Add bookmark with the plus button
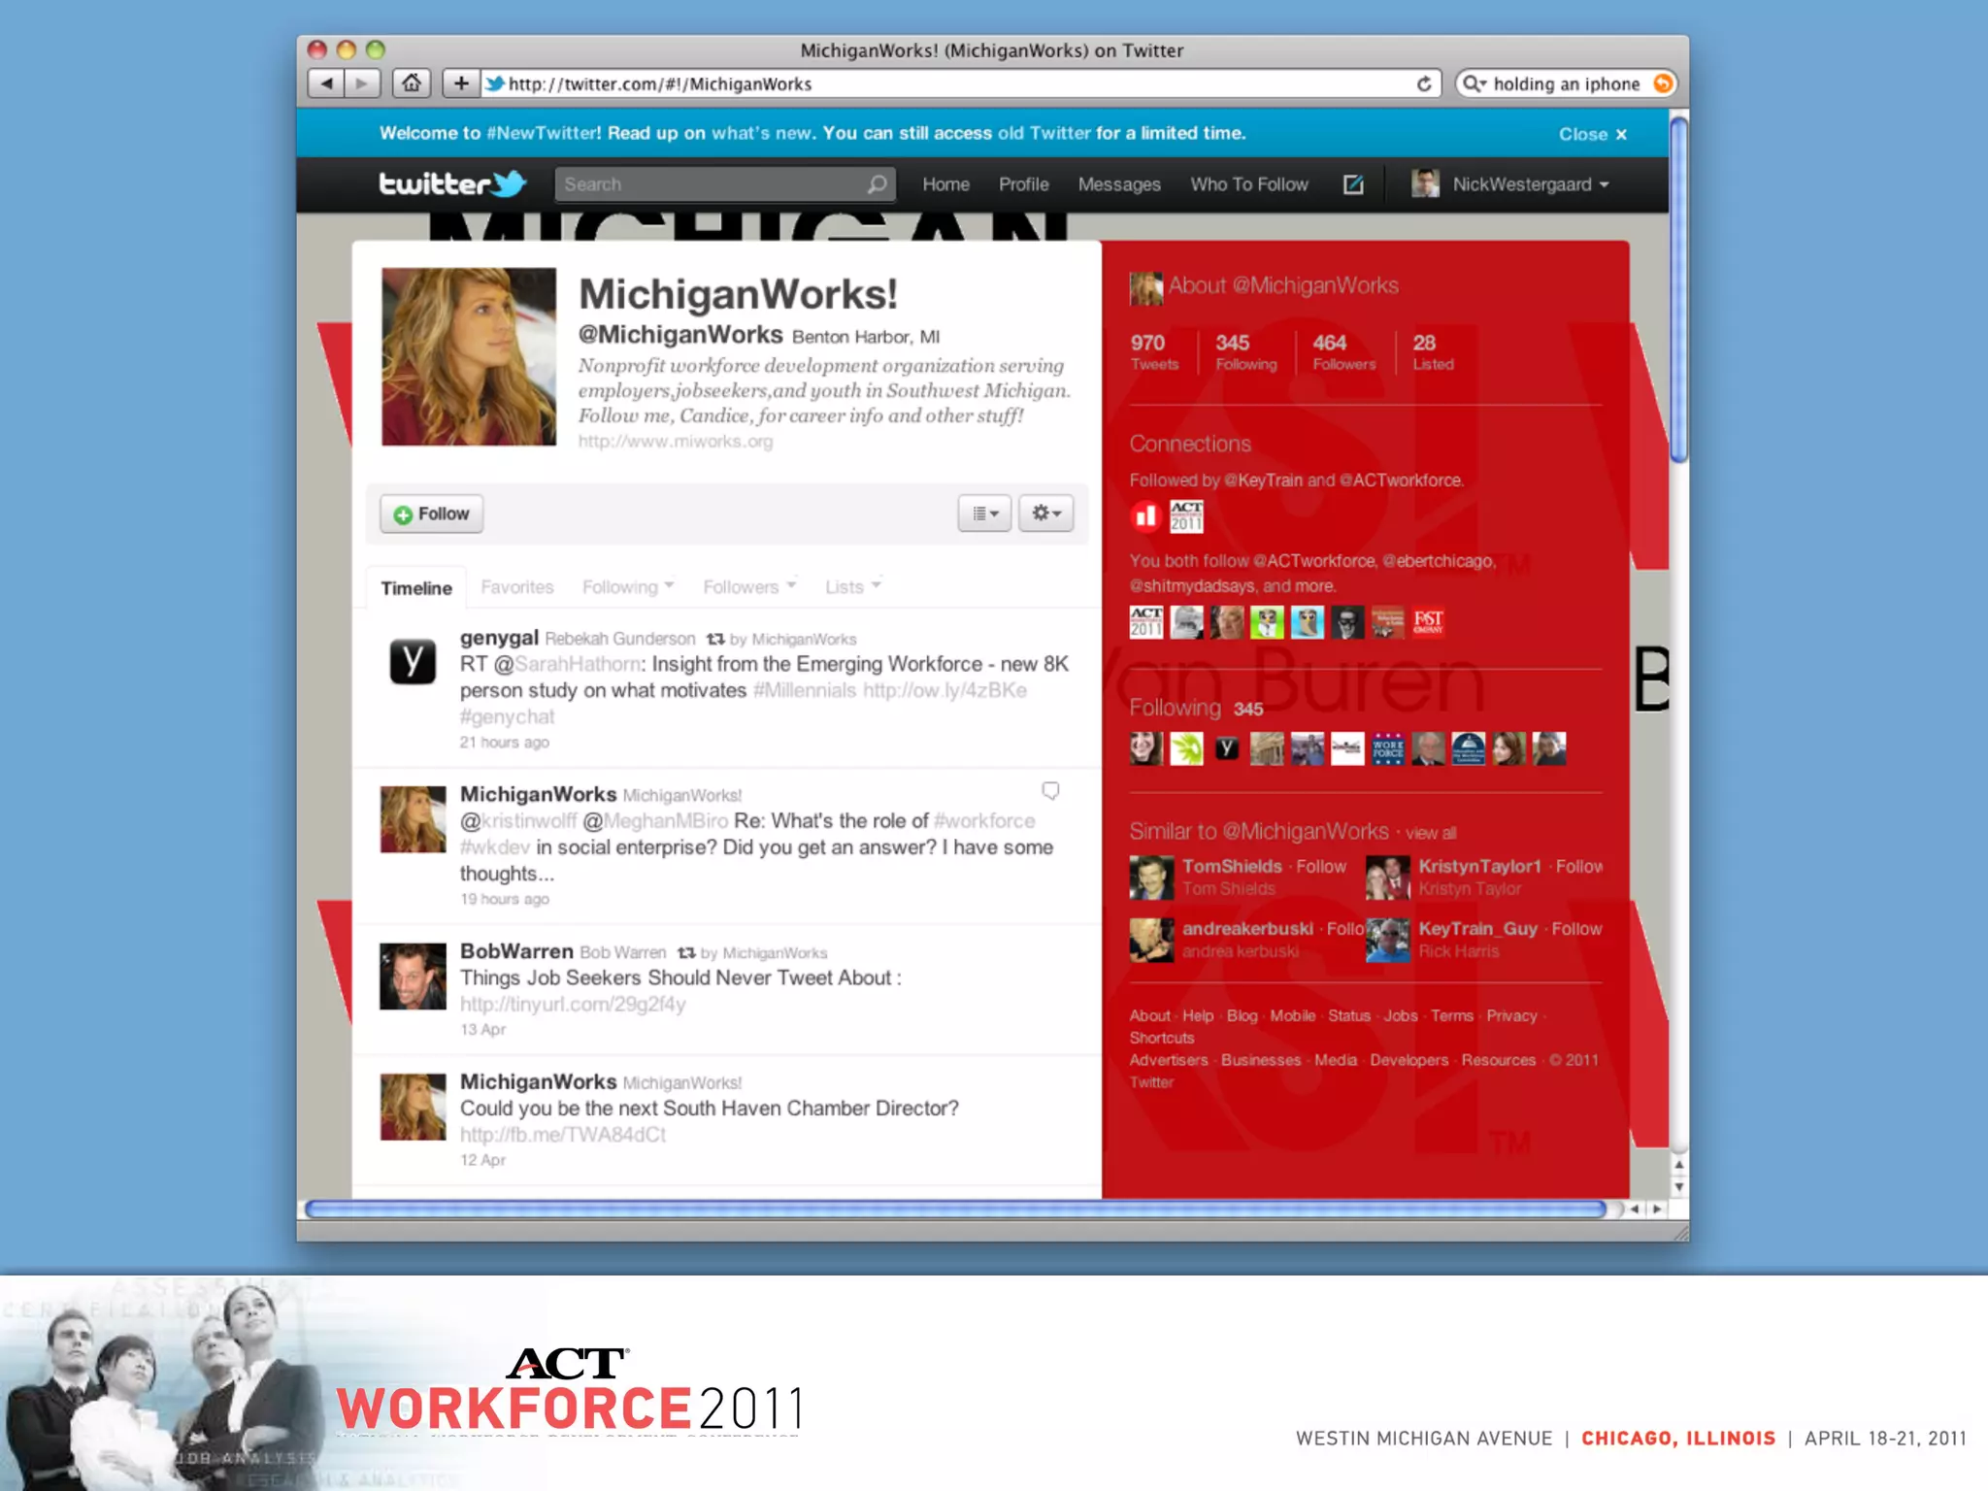The image size is (1988, 1491). (x=461, y=83)
